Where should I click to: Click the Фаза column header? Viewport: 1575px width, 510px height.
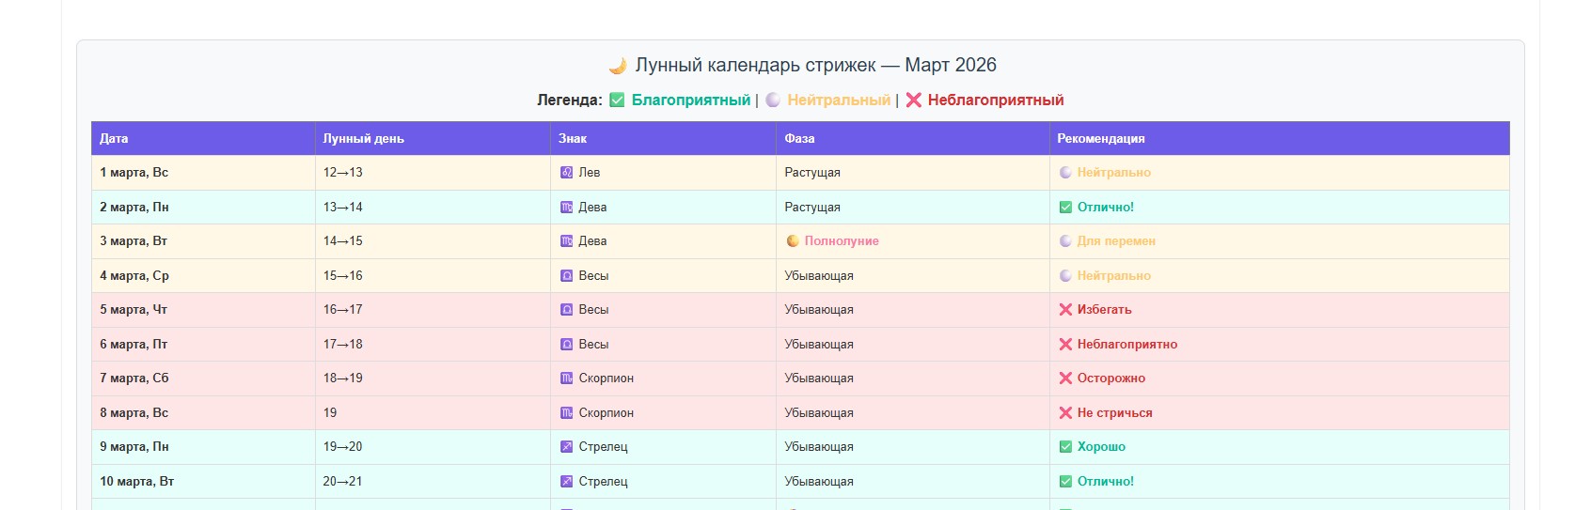(x=799, y=139)
